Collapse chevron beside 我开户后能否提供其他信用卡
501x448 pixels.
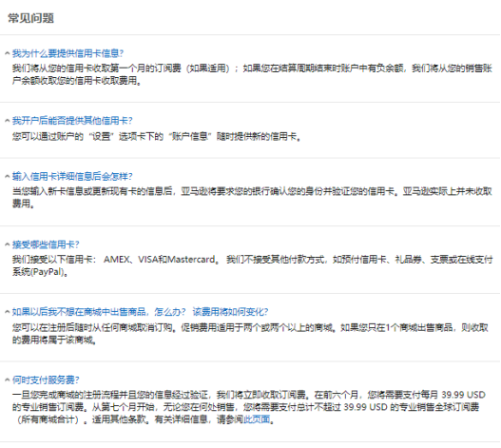point(7,121)
